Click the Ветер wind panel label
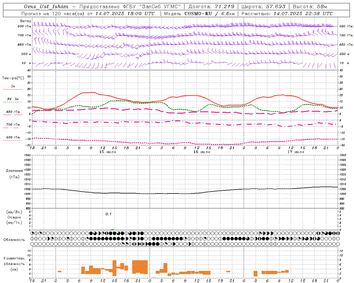354x283 pixels. point(26,21)
